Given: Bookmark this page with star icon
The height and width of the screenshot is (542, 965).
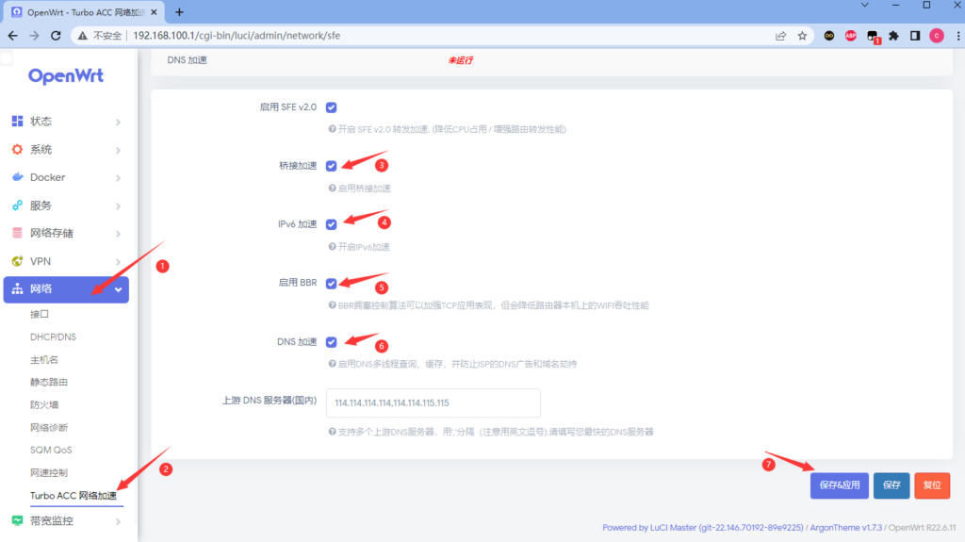Looking at the screenshot, I should coord(802,36).
